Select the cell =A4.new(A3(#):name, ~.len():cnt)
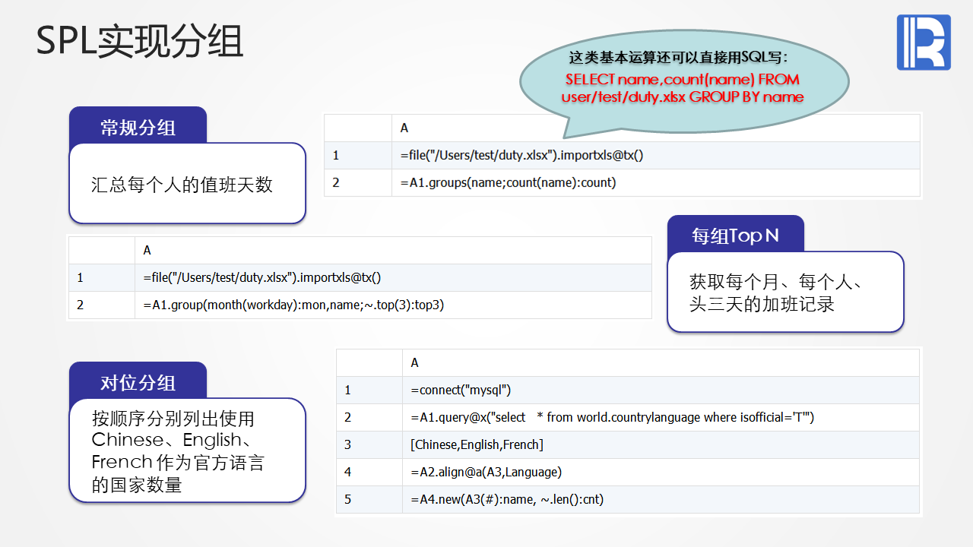This screenshot has height=547, width=973. click(661, 499)
